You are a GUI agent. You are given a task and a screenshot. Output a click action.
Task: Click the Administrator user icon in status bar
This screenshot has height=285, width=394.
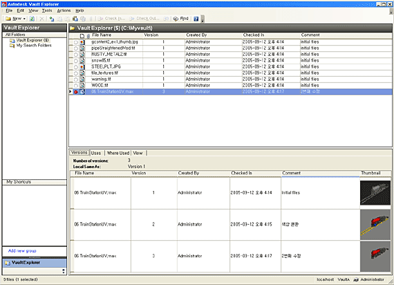pos(356,279)
